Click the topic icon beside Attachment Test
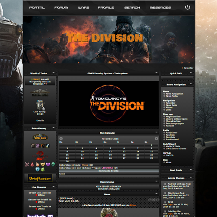 click(x=165, y=193)
